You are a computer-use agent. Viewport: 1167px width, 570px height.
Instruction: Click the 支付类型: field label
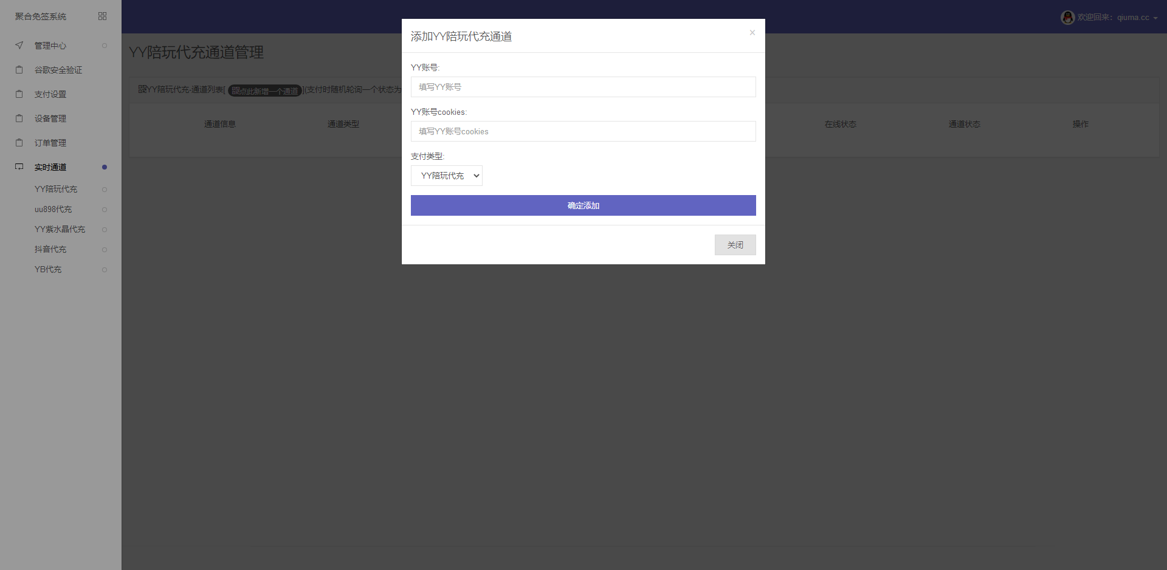(428, 156)
